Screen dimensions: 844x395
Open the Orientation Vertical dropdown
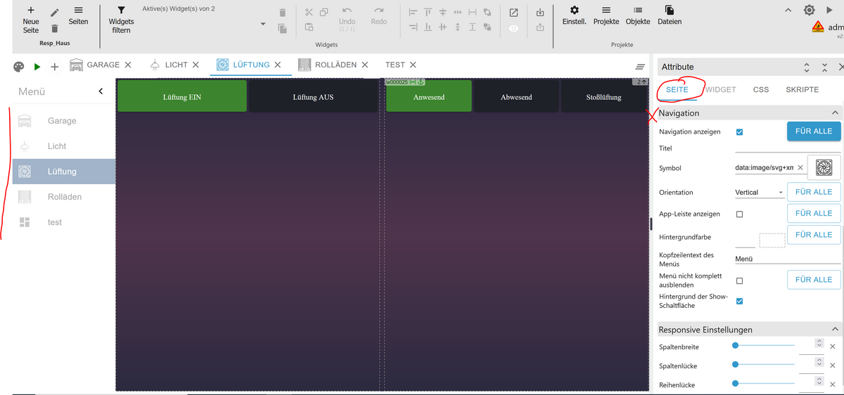760,192
